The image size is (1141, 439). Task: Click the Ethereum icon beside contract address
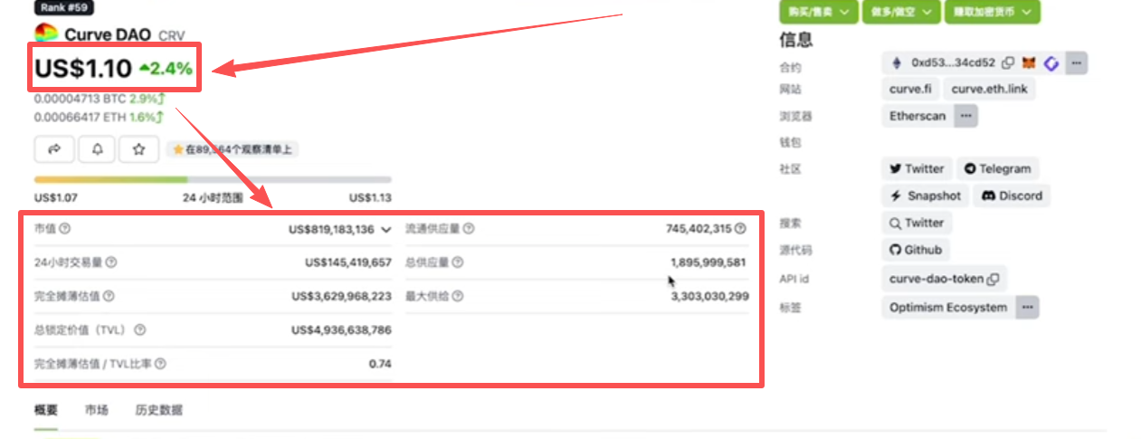pos(898,63)
